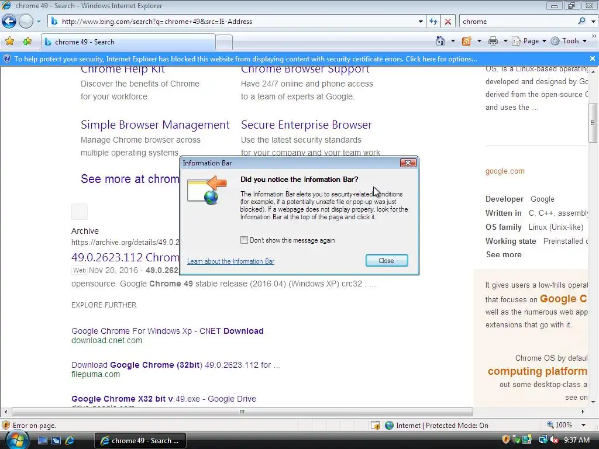Click the magnifier Search icon

point(581,22)
